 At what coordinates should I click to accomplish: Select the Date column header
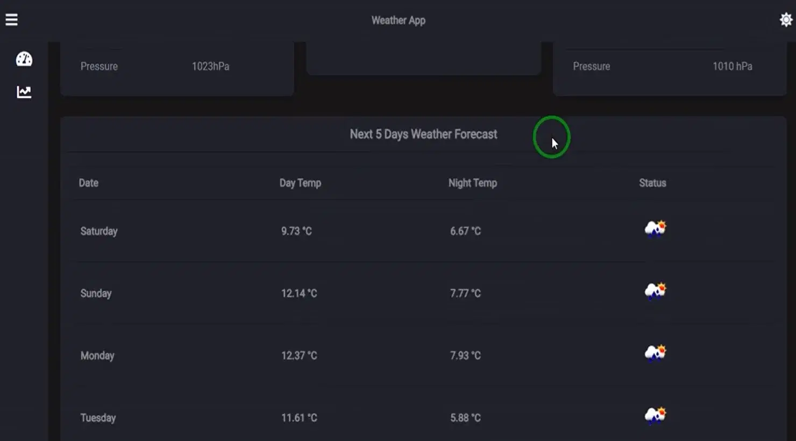tap(88, 183)
